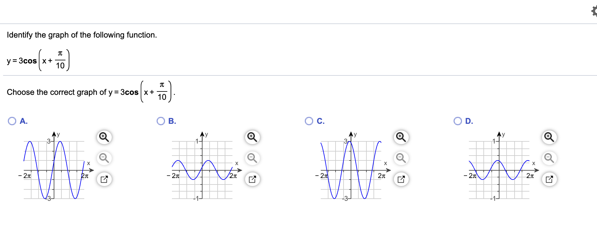Select radio button for answer A
The height and width of the screenshot is (247, 597).
point(12,121)
